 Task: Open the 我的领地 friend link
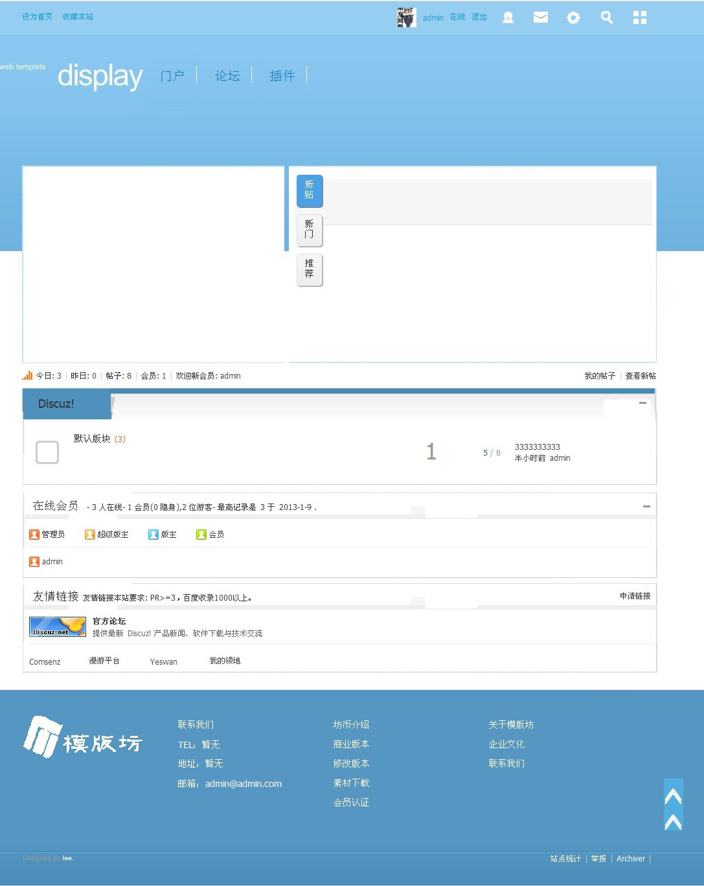click(225, 661)
